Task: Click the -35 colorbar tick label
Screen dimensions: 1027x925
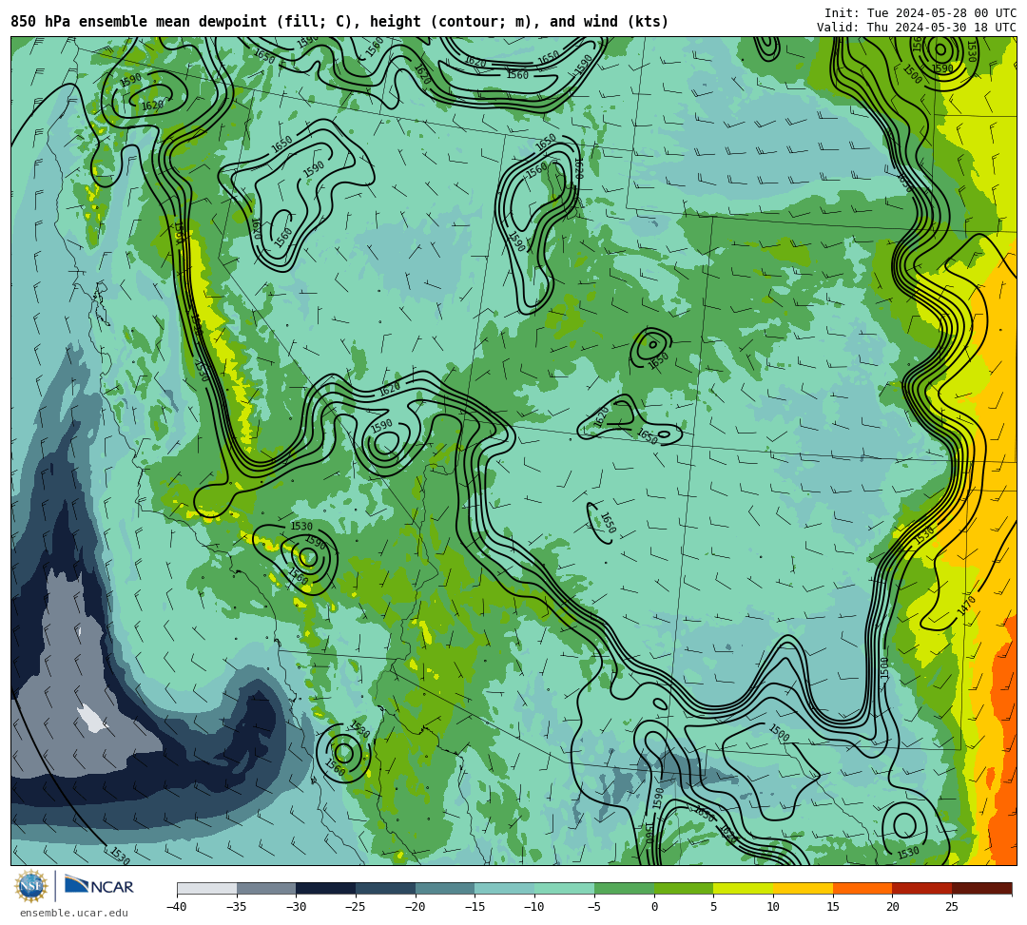Action: [236, 907]
